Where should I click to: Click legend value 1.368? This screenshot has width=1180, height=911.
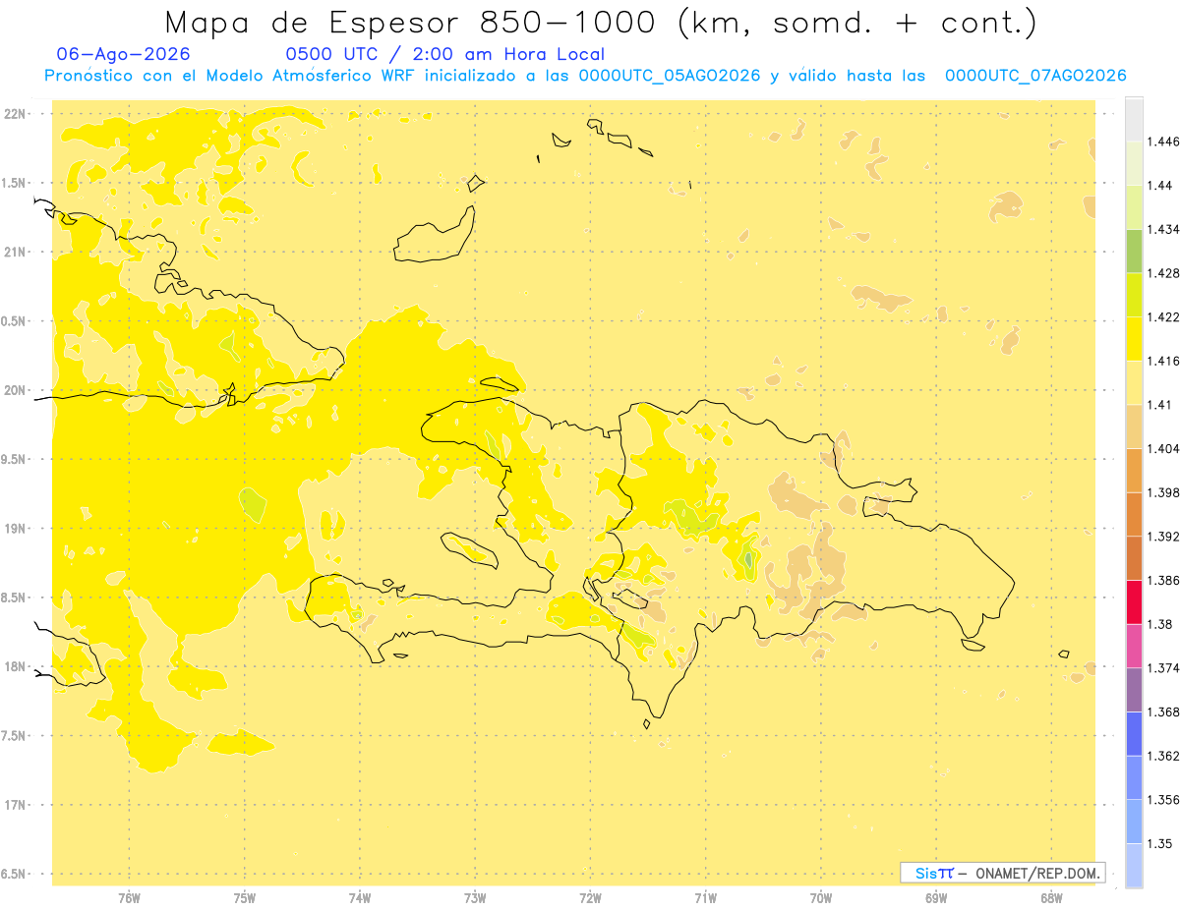pyautogui.click(x=1163, y=712)
